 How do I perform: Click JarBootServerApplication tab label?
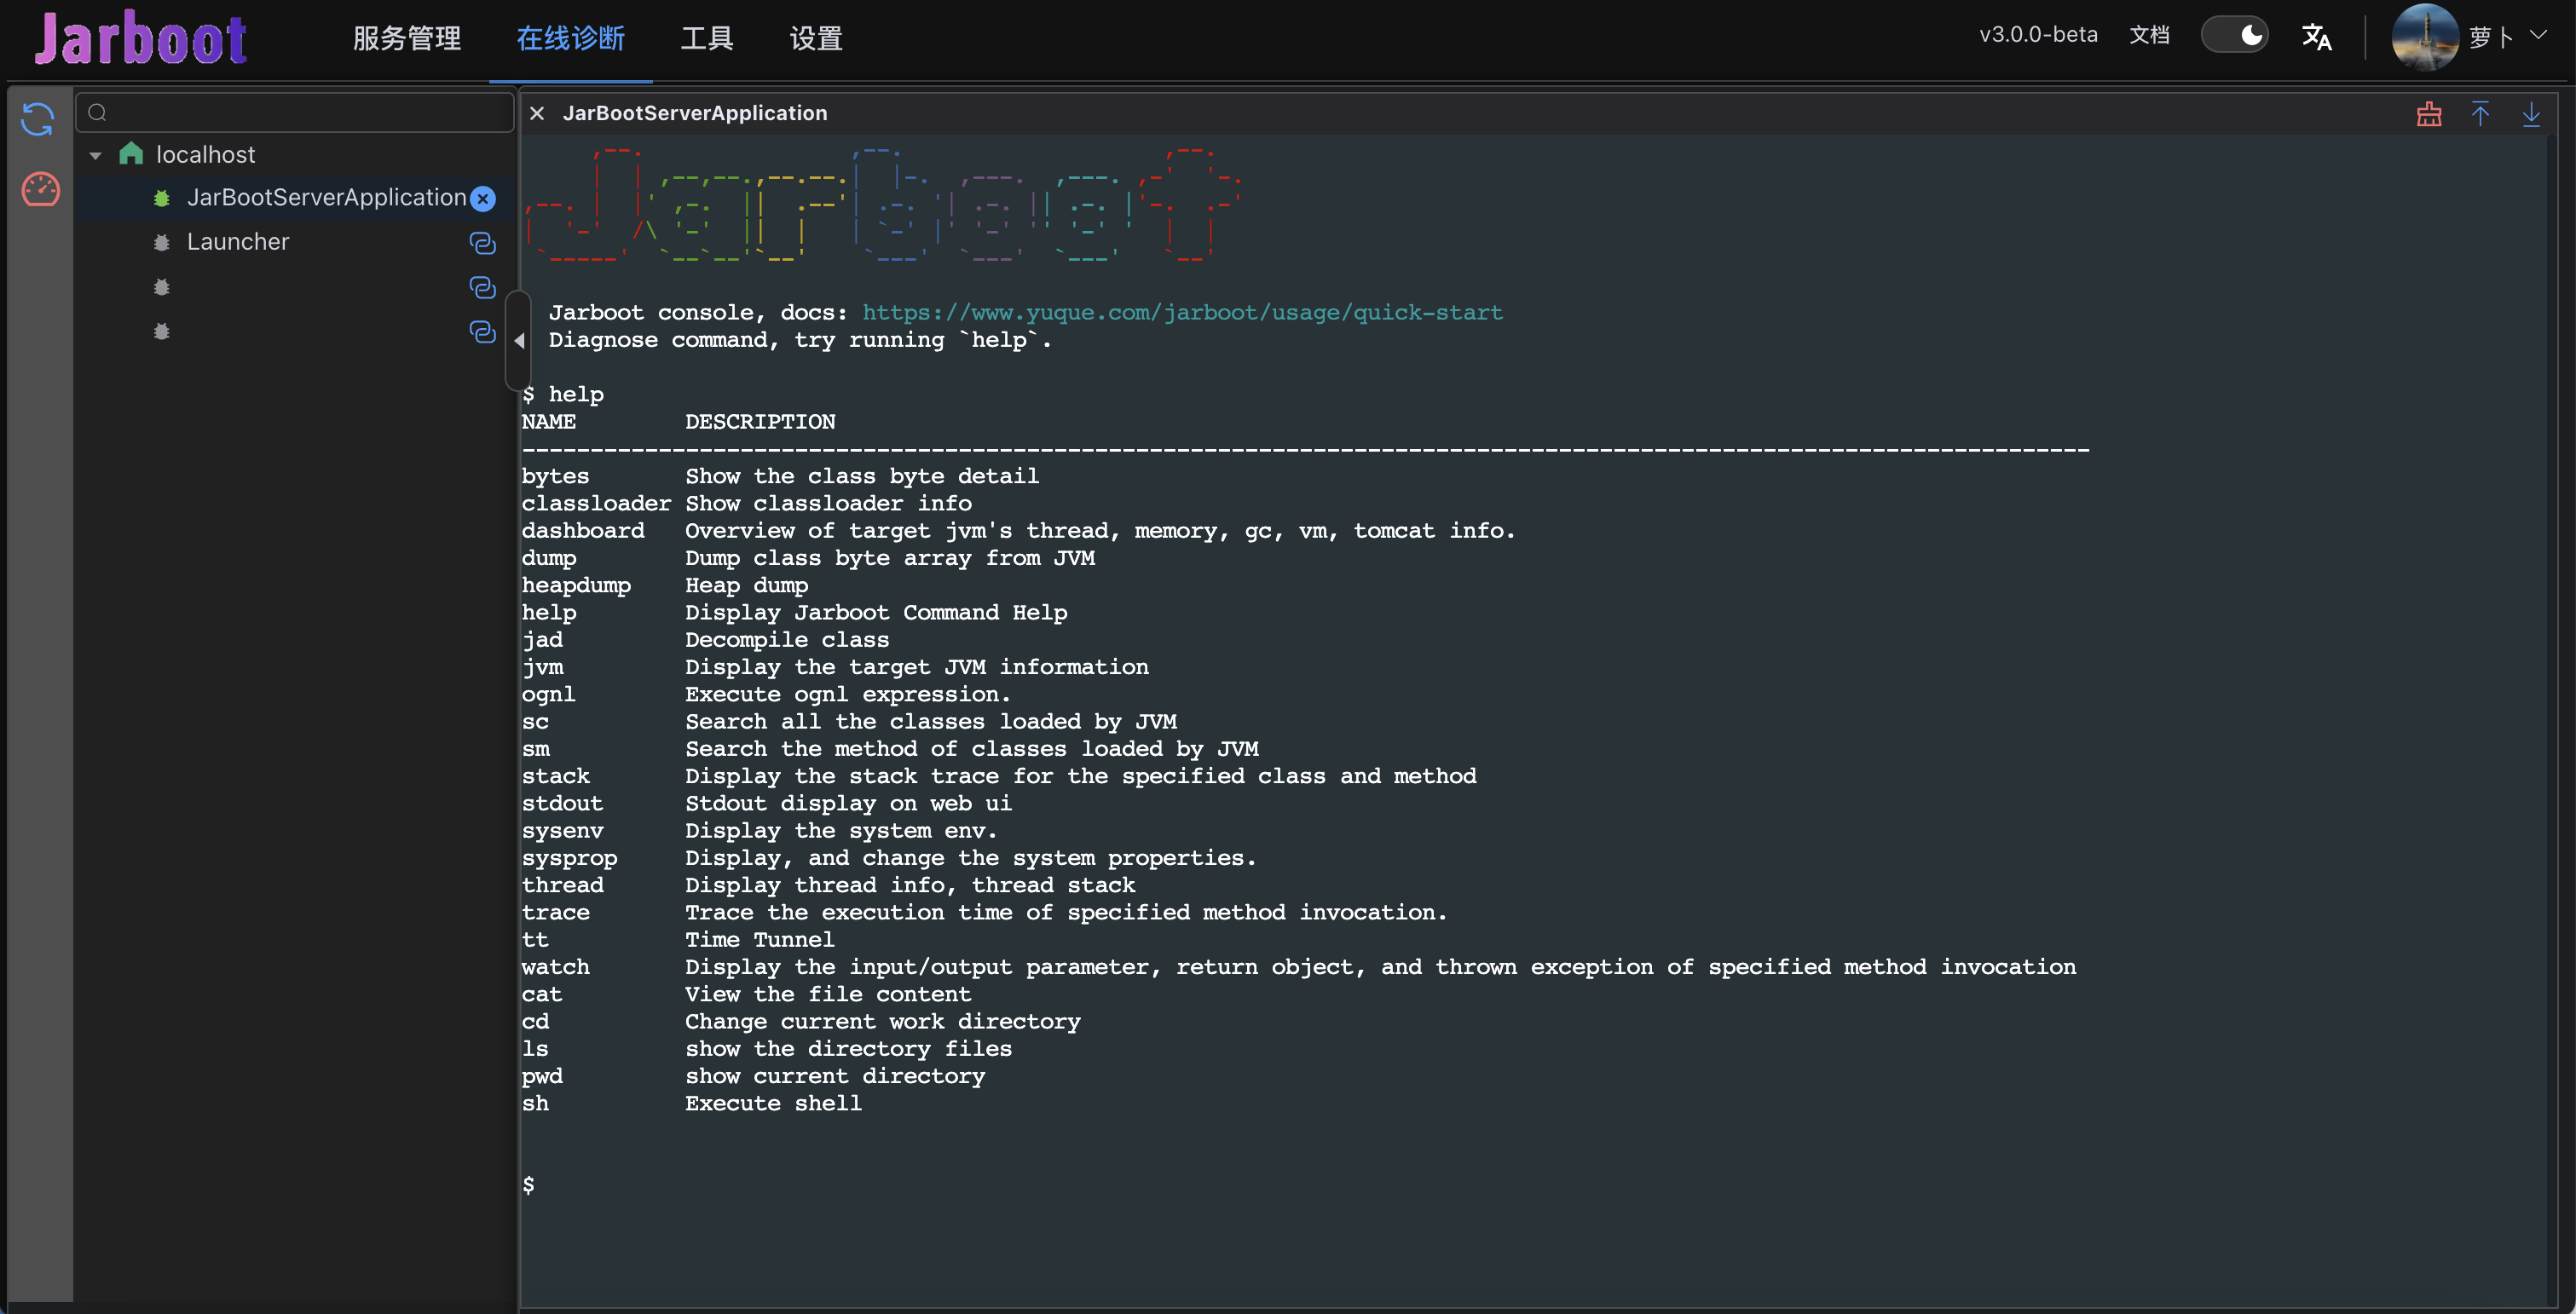click(x=694, y=112)
